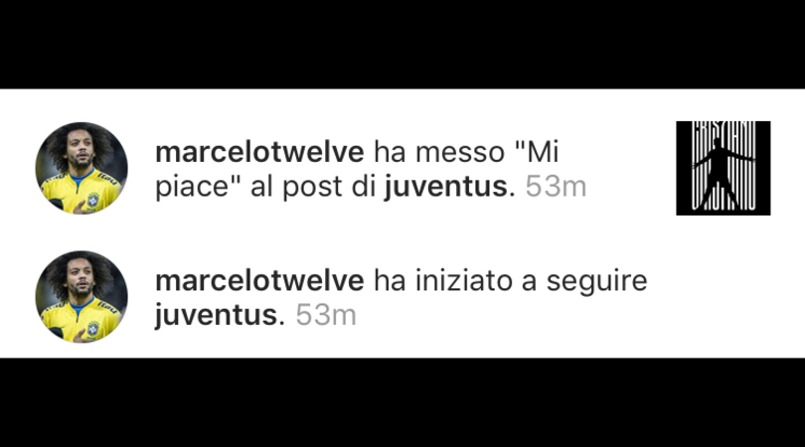Tap the word "iniziato" in the second notification
The image size is (805, 447).
click(x=463, y=281)
